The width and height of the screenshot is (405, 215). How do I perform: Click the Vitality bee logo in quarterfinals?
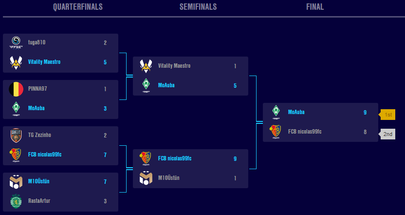[x=16, y=62]
